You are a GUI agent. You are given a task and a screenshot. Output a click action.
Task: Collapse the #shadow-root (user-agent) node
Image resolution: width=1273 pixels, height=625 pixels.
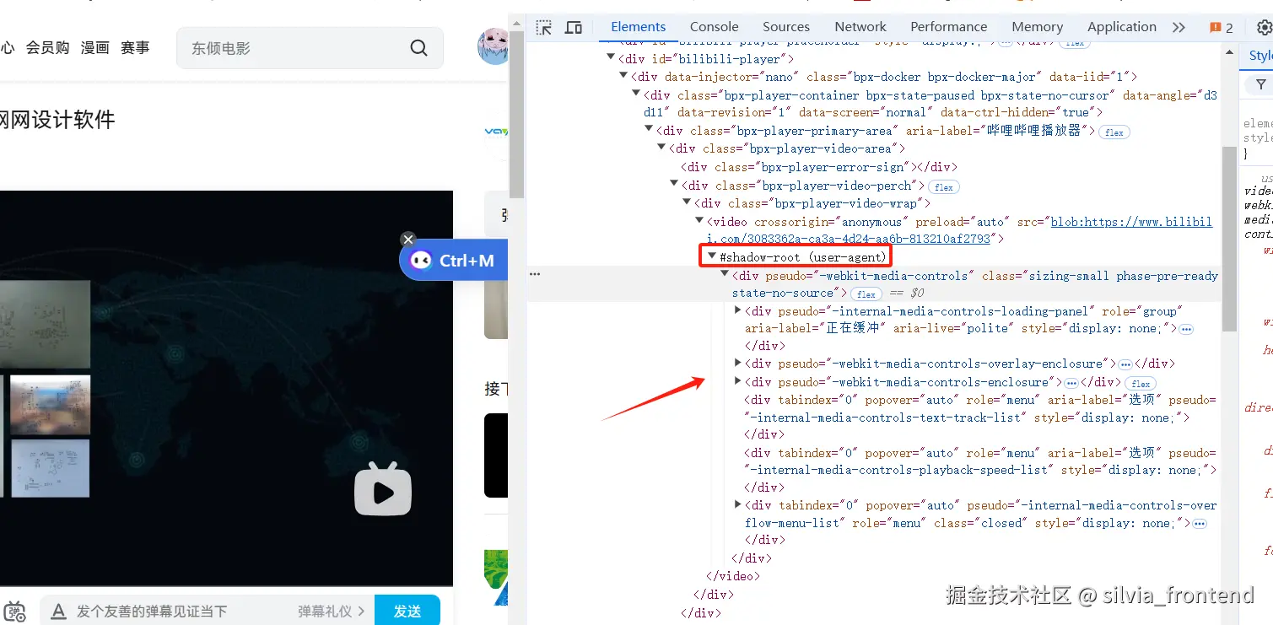pos(712,256)
